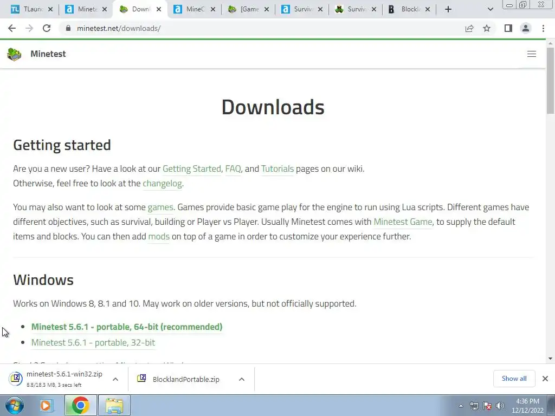Open a new browser tab
This screenshot has height=416, width=555.
[x=448, y=10]
